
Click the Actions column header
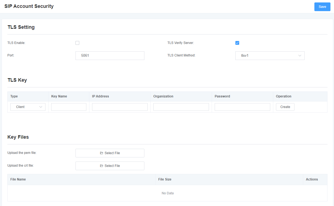click(x=312, y=179)
